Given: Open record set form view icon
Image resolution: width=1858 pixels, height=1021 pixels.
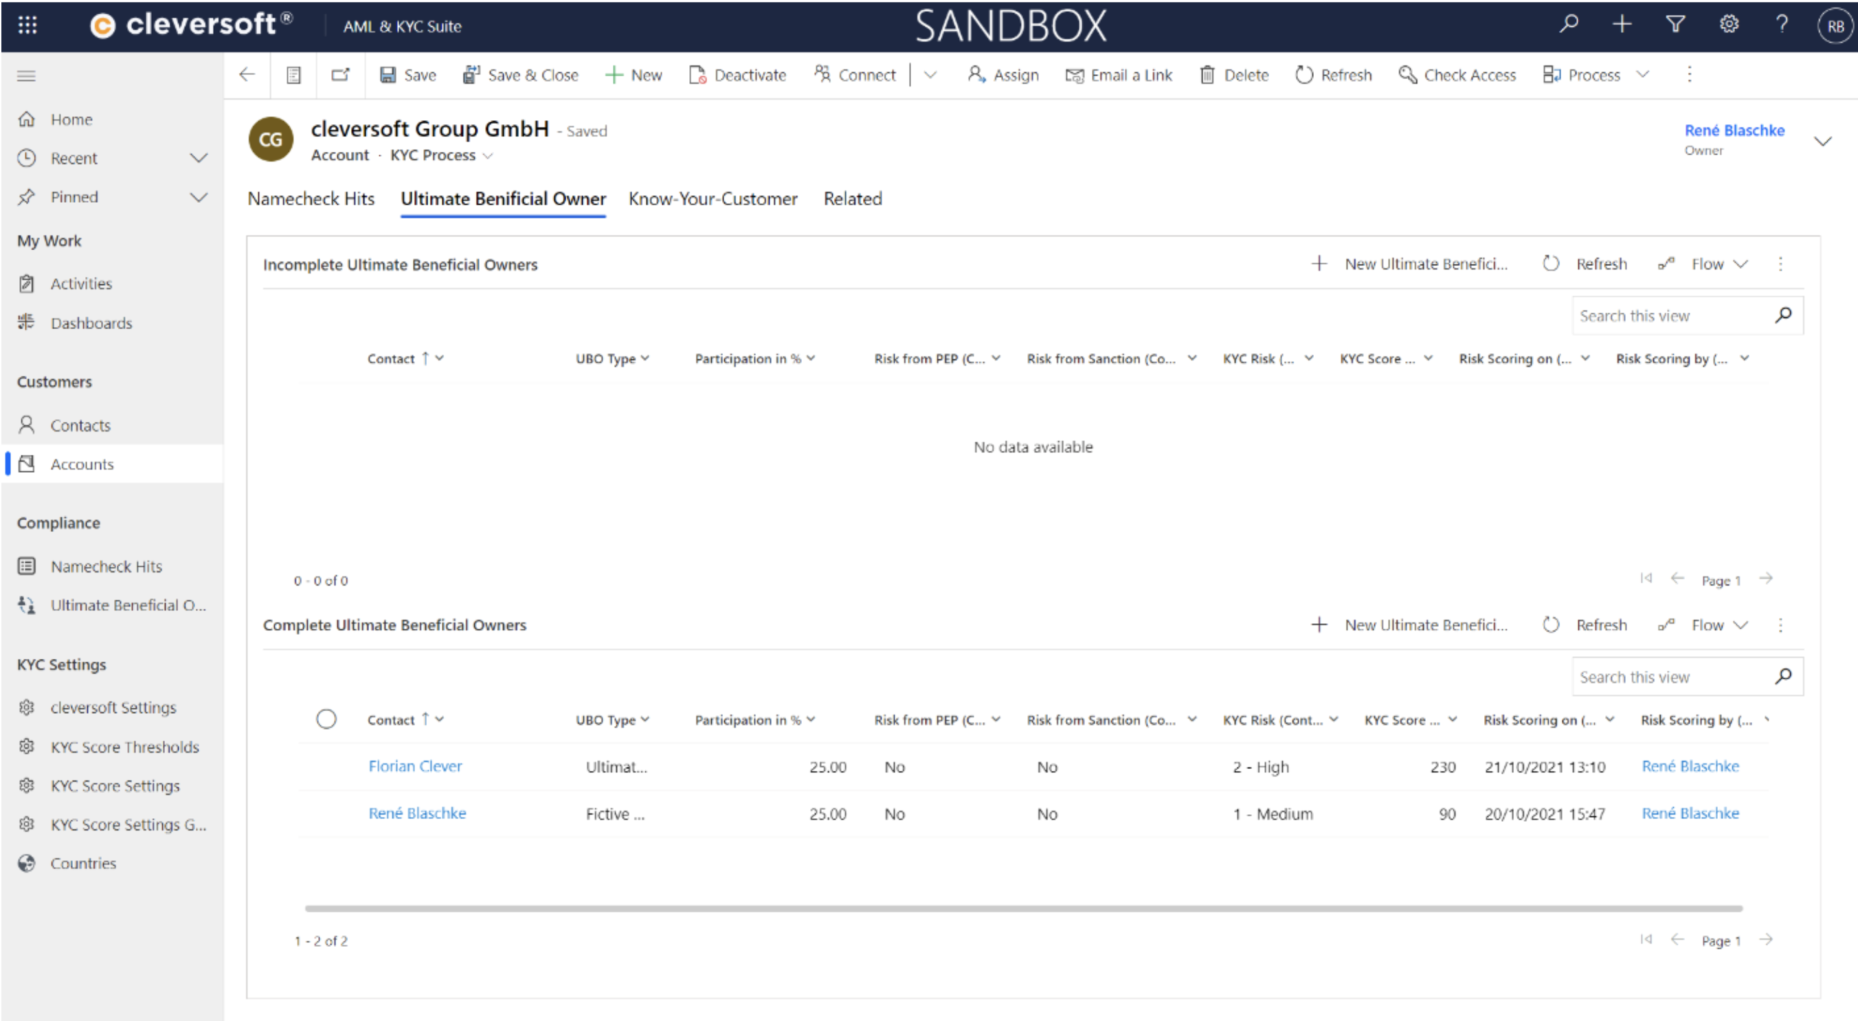Looking at the screenshot, I should tap(293, 75).
